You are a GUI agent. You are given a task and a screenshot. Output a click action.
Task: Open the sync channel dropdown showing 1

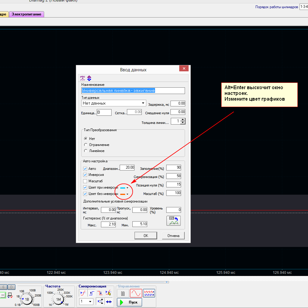click(86, 301)
